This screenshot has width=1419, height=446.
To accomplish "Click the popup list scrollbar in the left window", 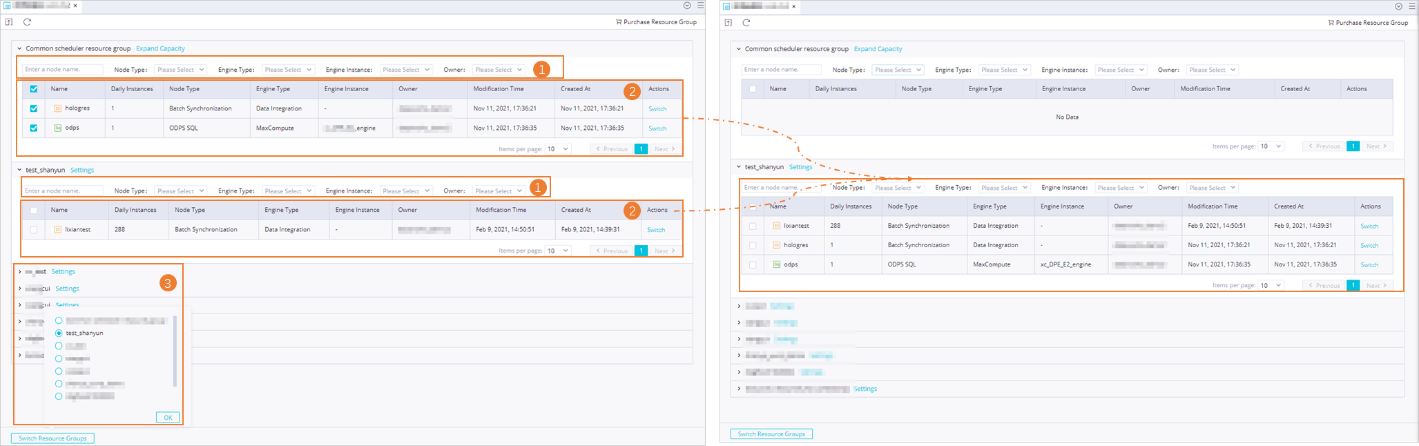I will pos(175,351).
